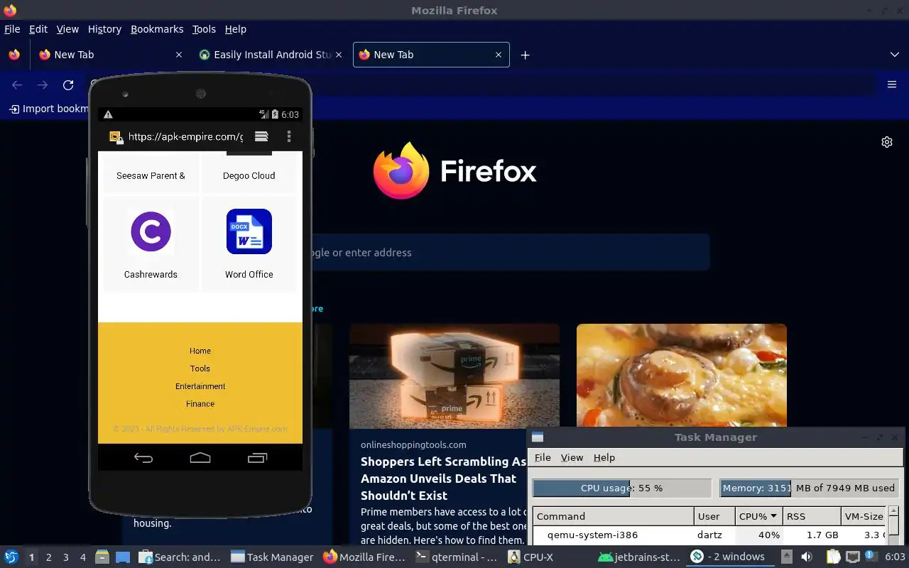Viewport: 909px width, 568px height.
Task: Tap the Tools link in emulator footer
Action: click(x=200, y=368)
